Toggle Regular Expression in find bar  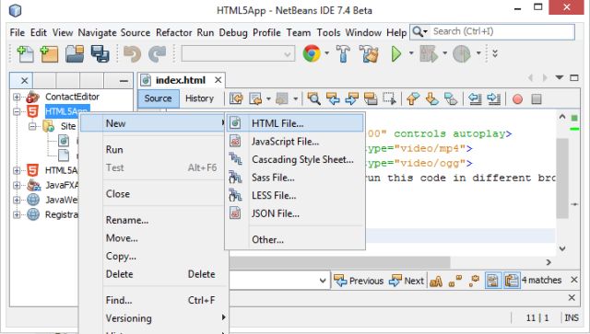474,281
